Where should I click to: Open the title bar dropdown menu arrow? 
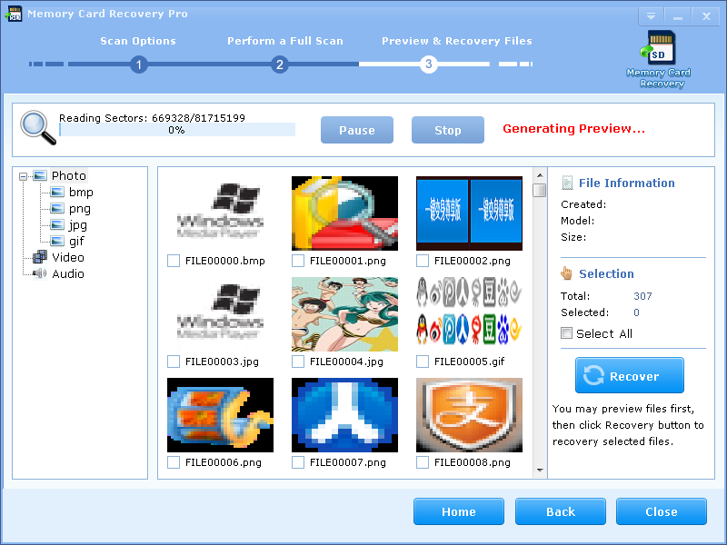tap(651, 16)
